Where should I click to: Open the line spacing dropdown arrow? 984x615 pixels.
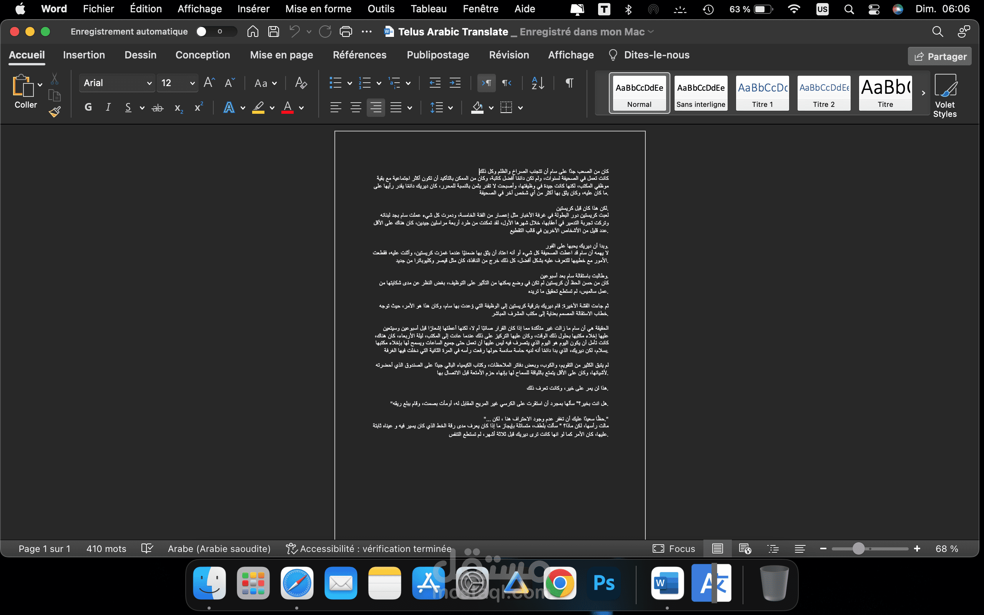pyautogui.click(x=450, y=108)
